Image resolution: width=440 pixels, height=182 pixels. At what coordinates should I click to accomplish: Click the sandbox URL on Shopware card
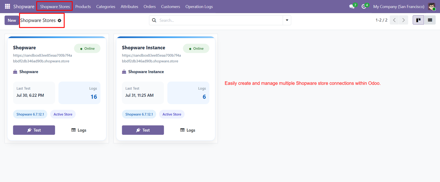point(43,58)
